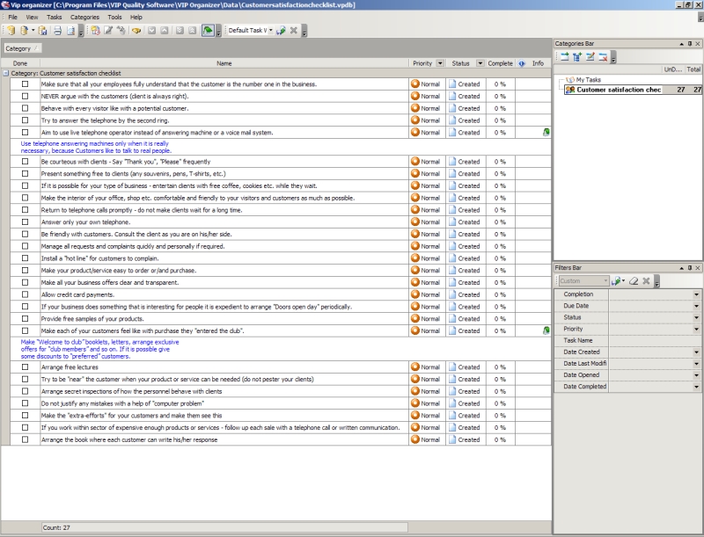This screenshot has height=537, width=704.
Task: Pin the Categories Bar panel
Action: (x=690, y=43)
